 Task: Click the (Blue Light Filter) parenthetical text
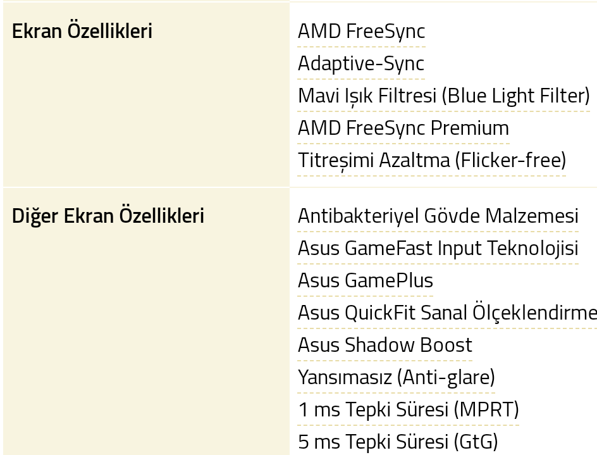click(x=516, y=96)
